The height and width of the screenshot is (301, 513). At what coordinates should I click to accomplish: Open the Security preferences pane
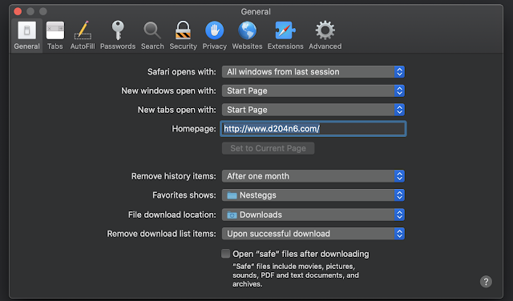click(x=184, y=35)
